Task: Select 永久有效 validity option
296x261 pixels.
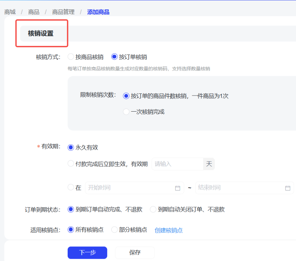Action: (x=71, y=147)
